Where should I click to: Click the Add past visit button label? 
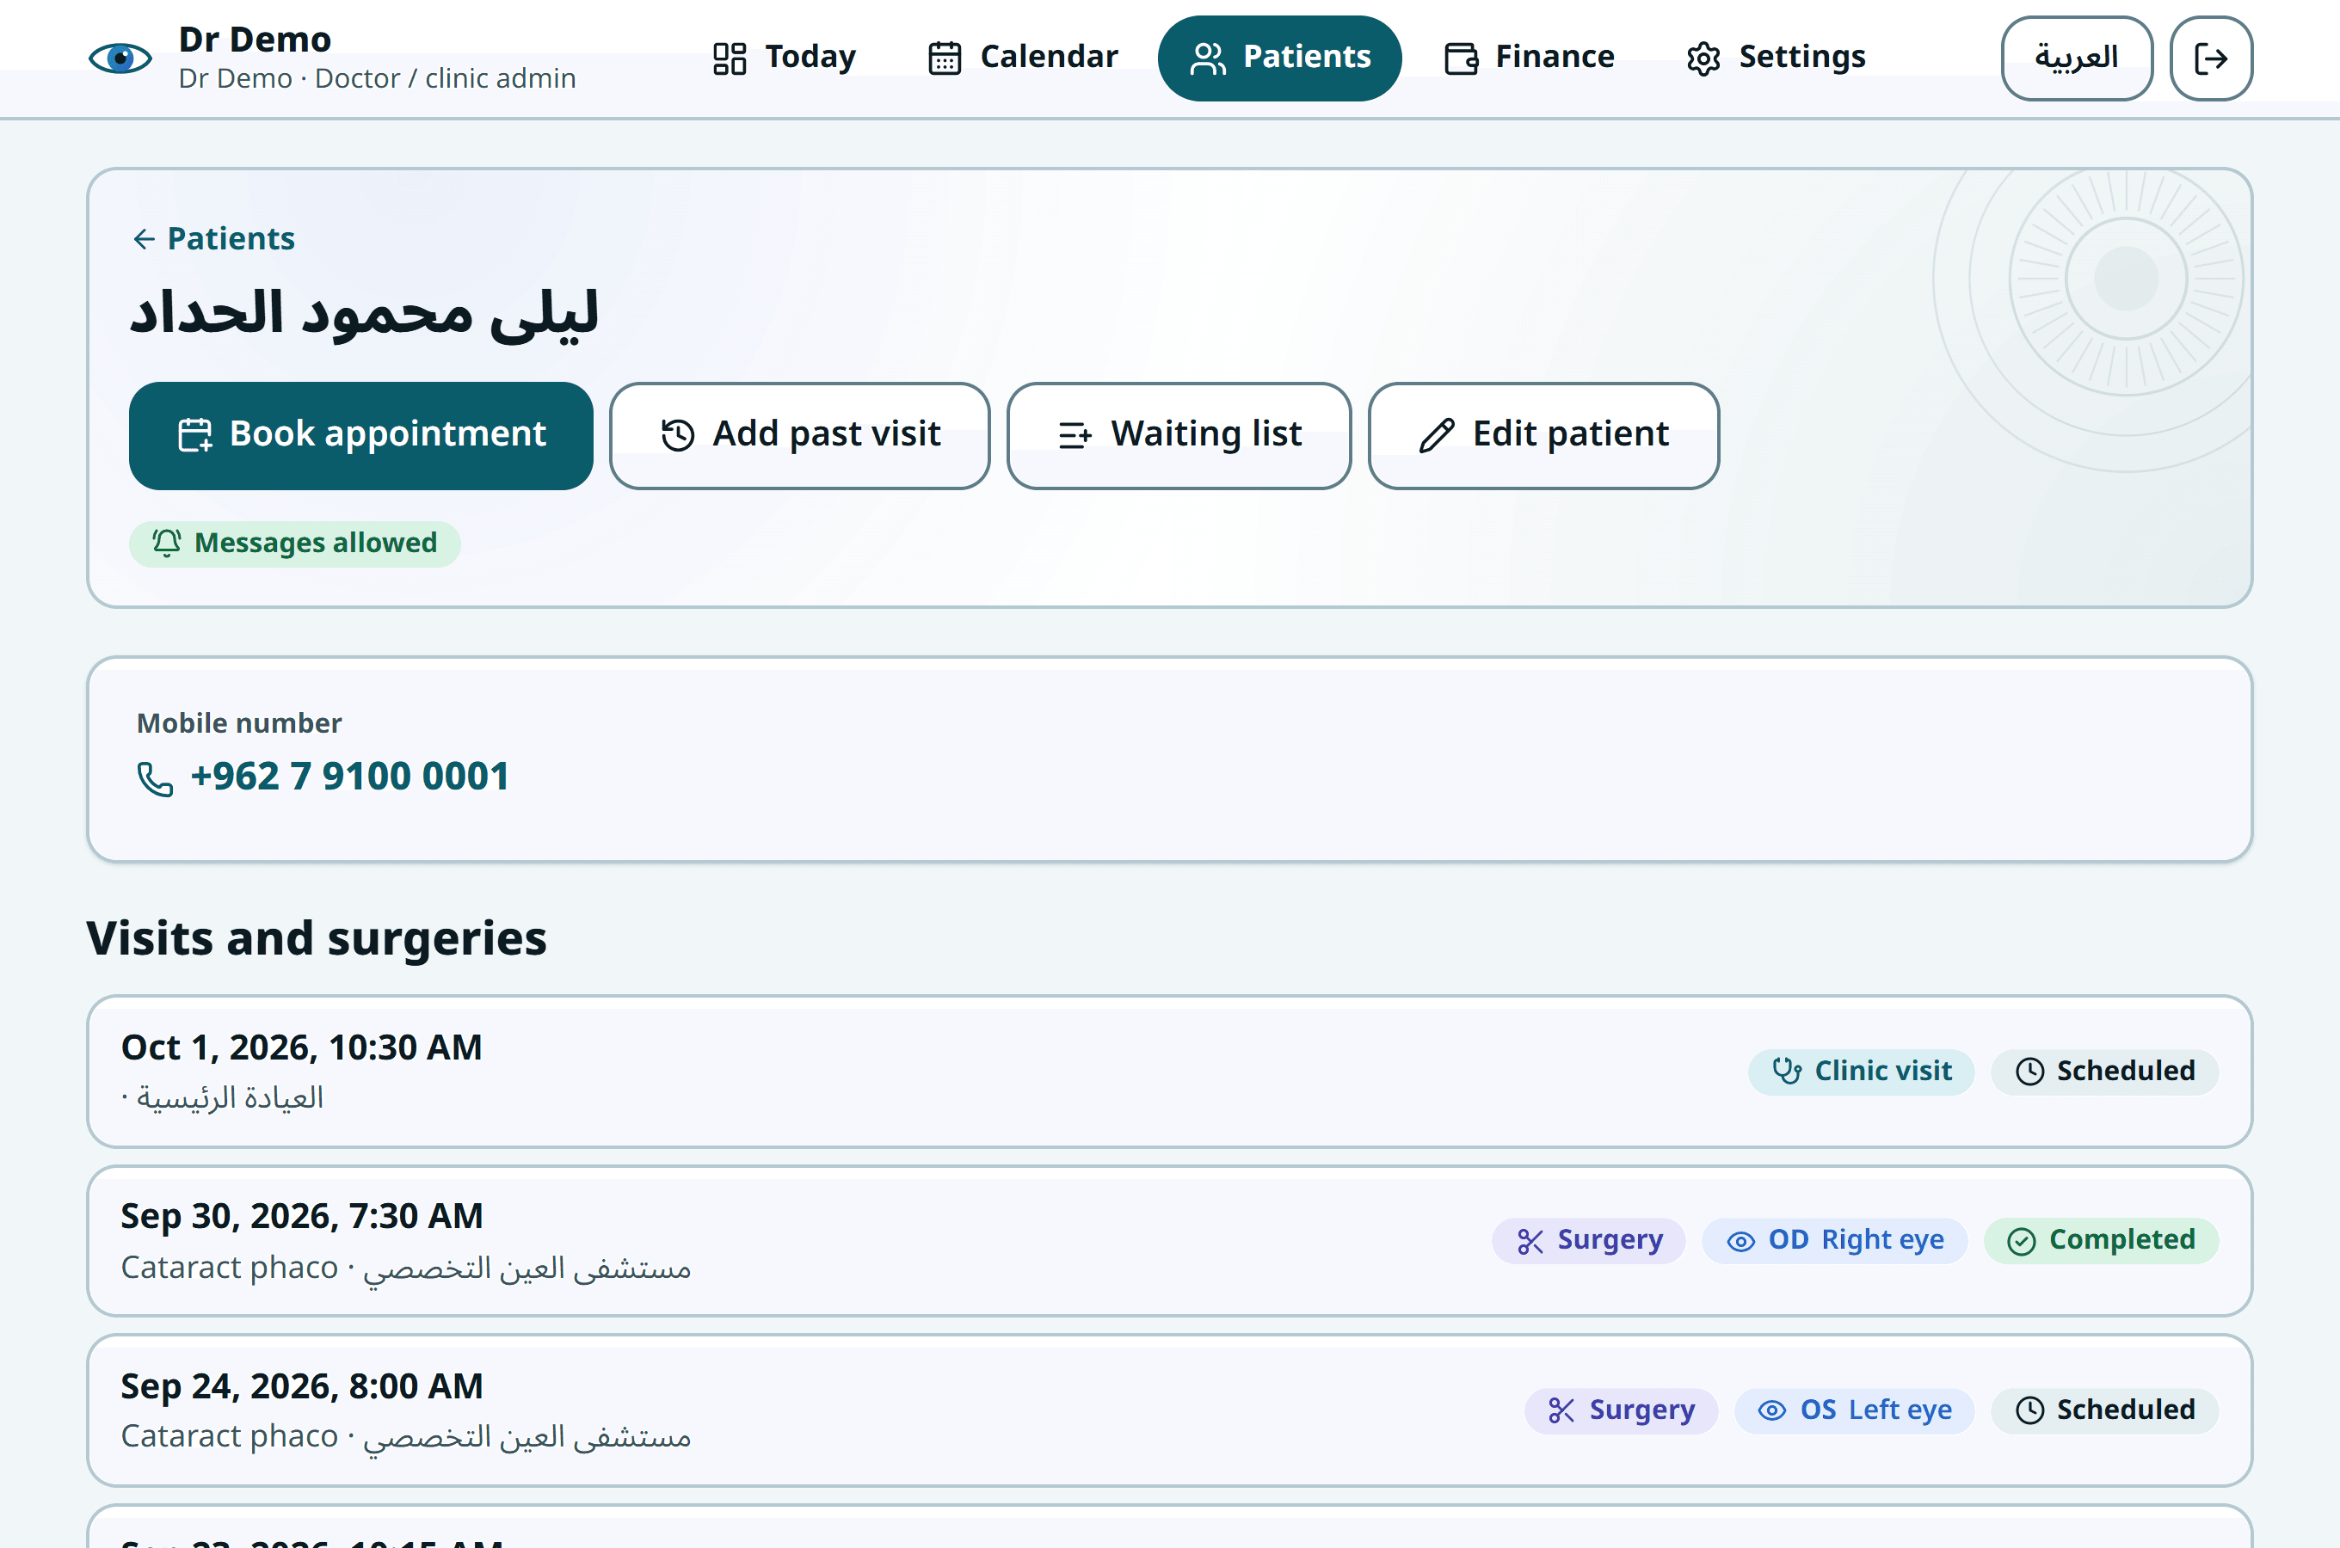827,434
